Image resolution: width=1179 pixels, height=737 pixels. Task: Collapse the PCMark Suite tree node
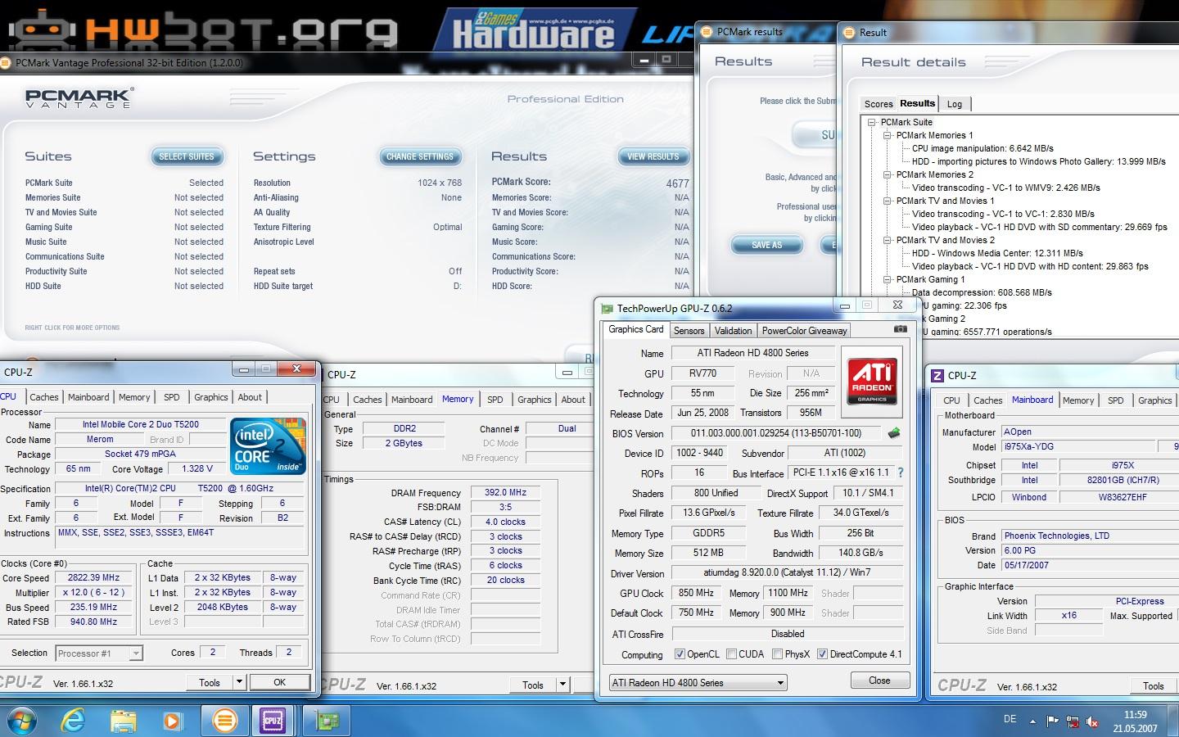pos(873,122)
